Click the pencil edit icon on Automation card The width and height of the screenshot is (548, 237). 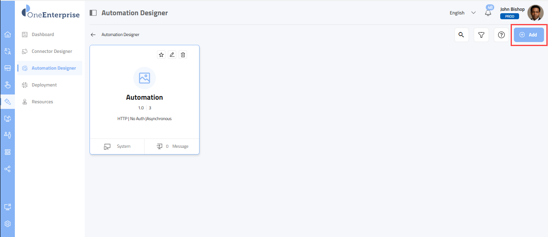pyautogui.click(x=172, y=55)
